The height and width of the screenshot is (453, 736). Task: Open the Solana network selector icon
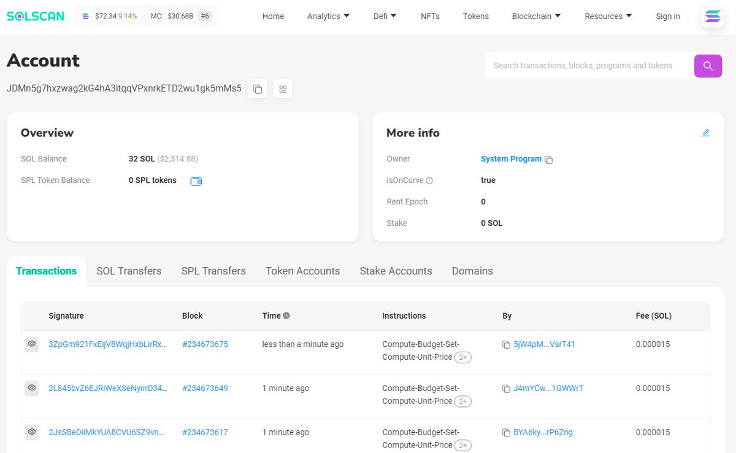713,17
